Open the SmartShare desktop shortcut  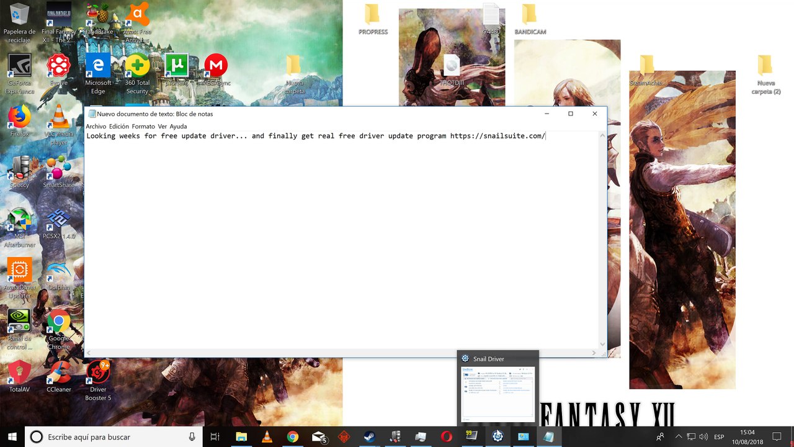[58, 171]
